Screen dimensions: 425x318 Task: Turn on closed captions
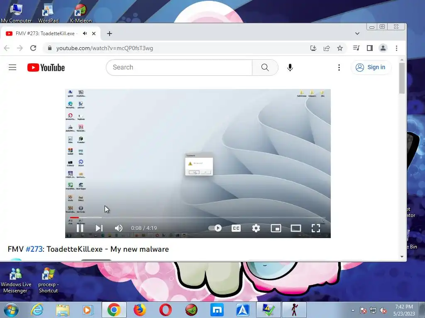(236, 228)
